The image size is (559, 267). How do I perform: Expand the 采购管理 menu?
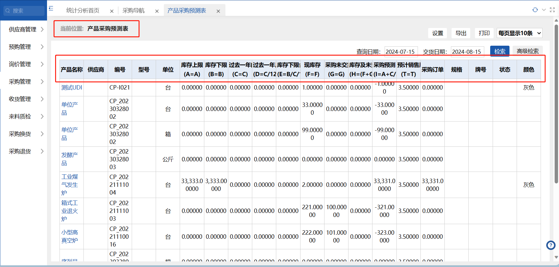tap(24, 82)
